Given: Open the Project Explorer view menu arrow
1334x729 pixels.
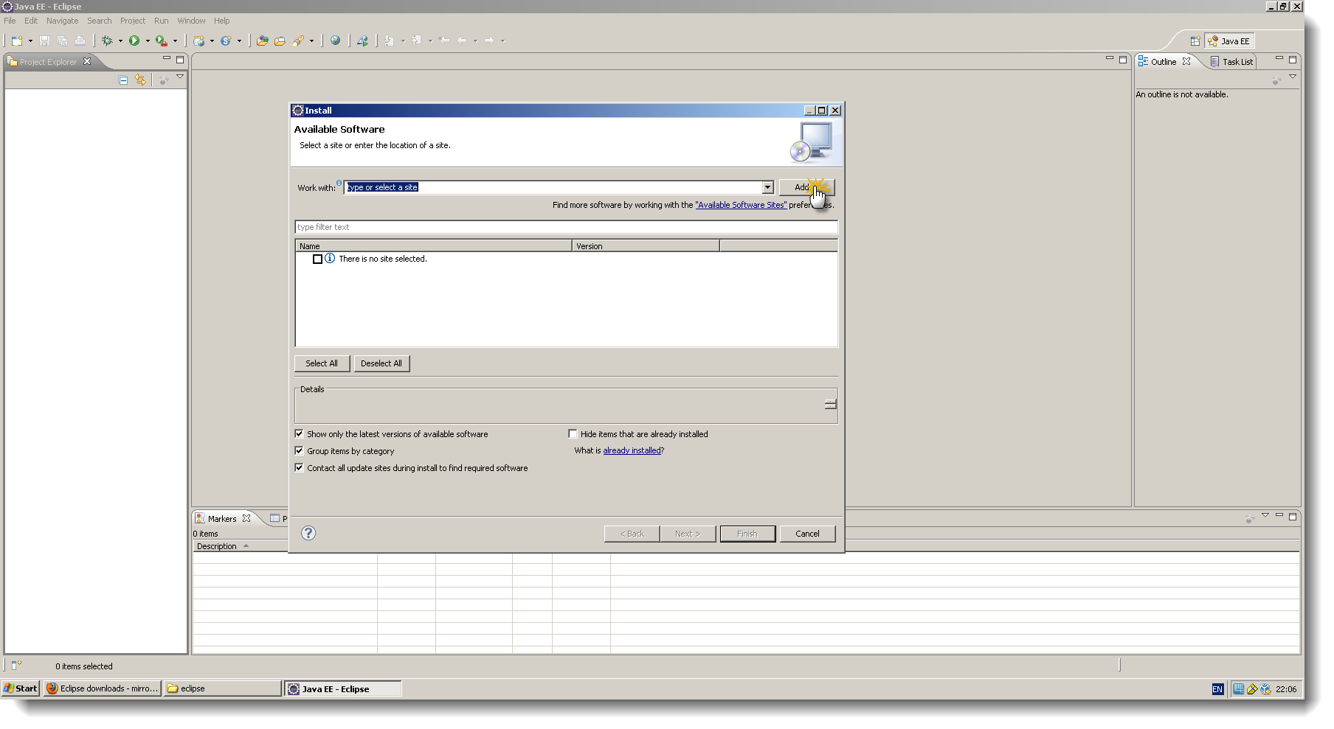Looking at the screenshot, I should [180, 77].
